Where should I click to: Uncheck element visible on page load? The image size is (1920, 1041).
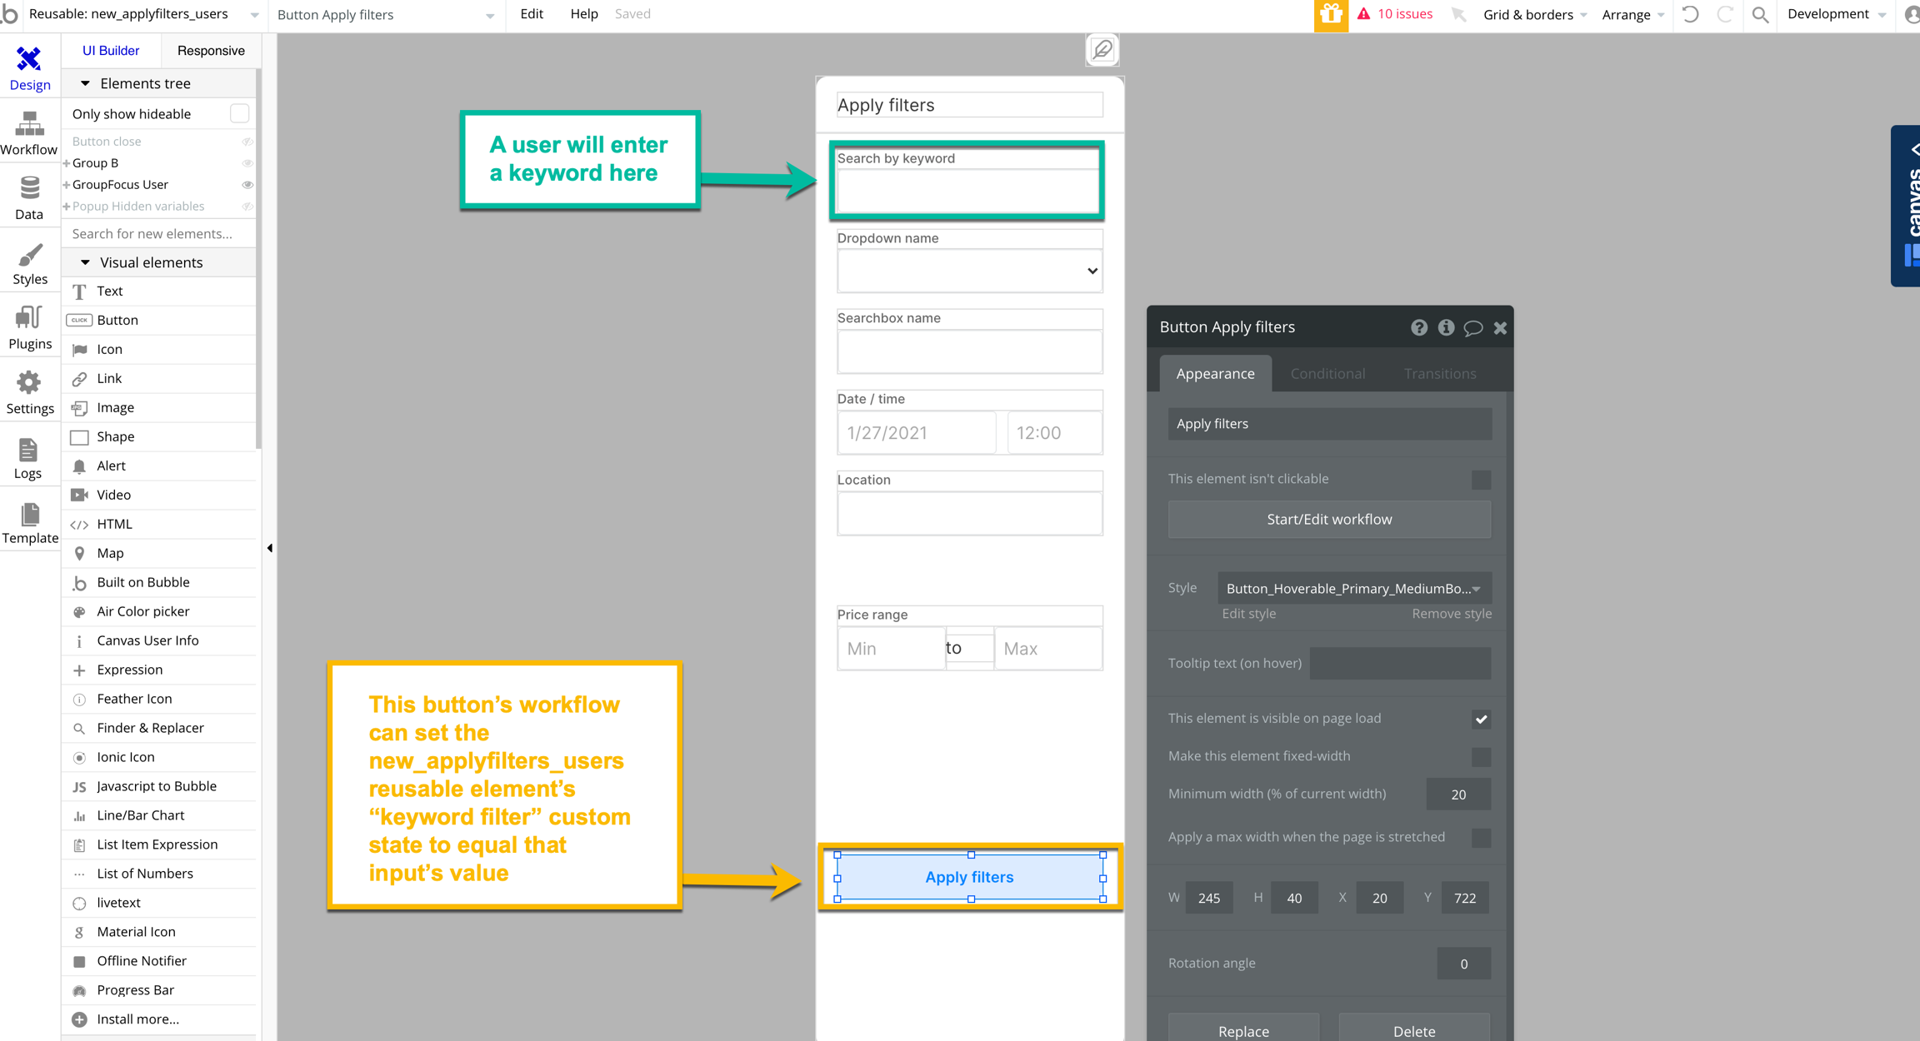pos(1481,719)
